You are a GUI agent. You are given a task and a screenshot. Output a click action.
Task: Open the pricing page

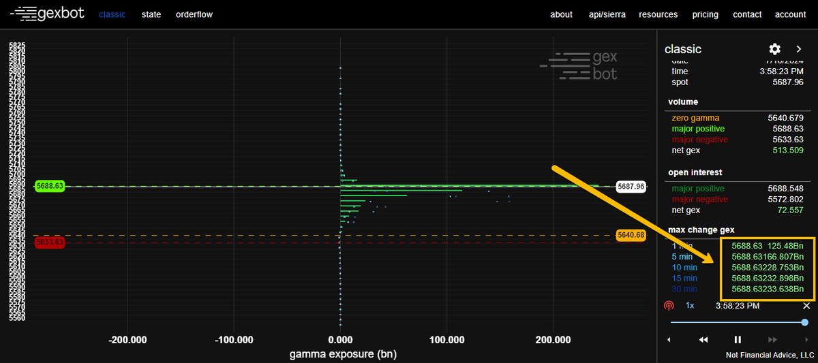click(x=705, y=14)
